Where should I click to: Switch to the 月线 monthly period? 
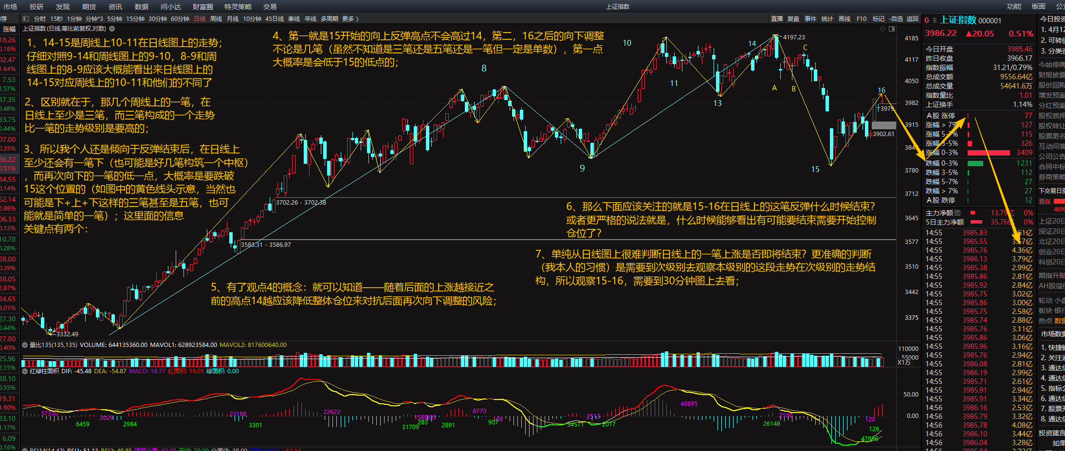233,19
